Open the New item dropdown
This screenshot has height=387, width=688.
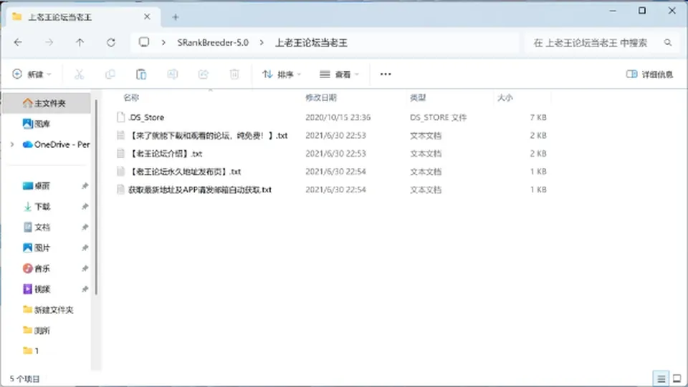32,74
